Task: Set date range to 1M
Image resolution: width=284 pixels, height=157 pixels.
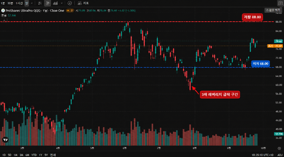Action: coord(16,155)
